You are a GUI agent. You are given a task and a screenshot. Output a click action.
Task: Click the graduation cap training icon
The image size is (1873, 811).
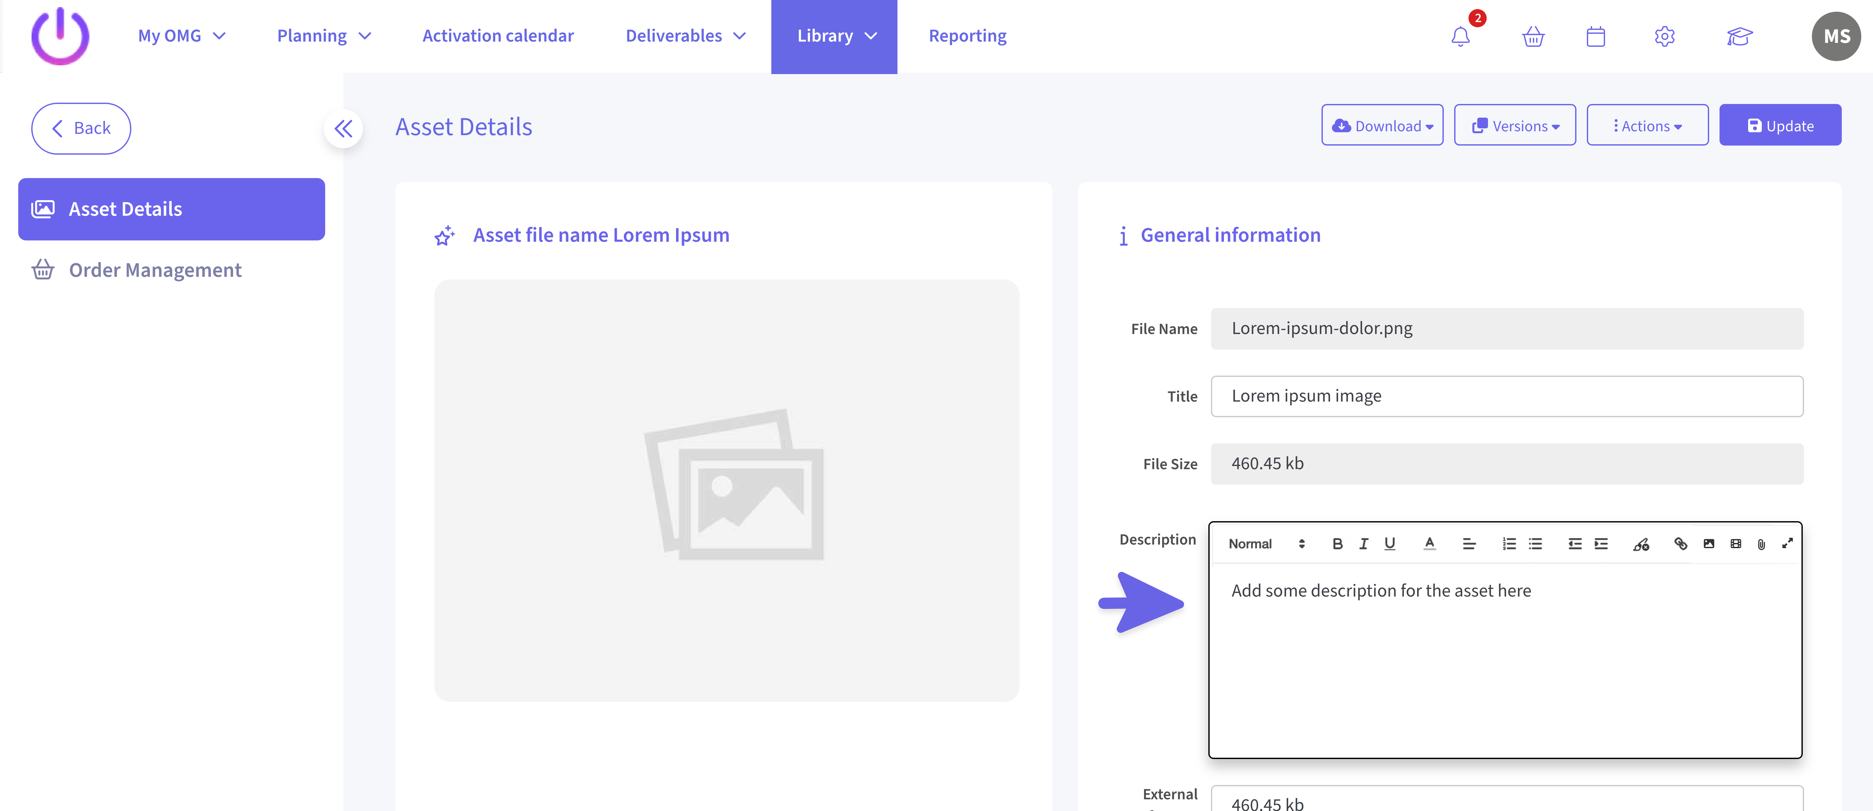tap(1739, 36)
